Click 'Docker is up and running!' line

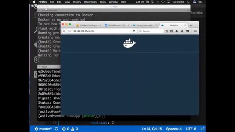62,19
